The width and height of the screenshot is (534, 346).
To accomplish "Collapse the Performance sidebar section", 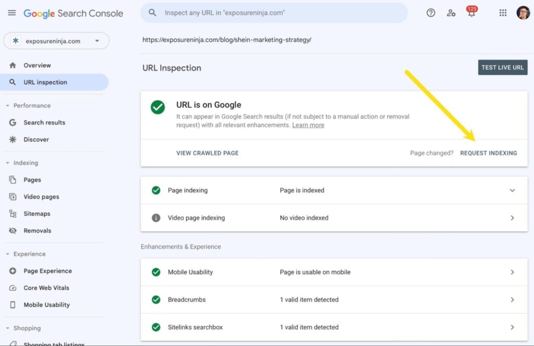I will (x=7, y=106).
